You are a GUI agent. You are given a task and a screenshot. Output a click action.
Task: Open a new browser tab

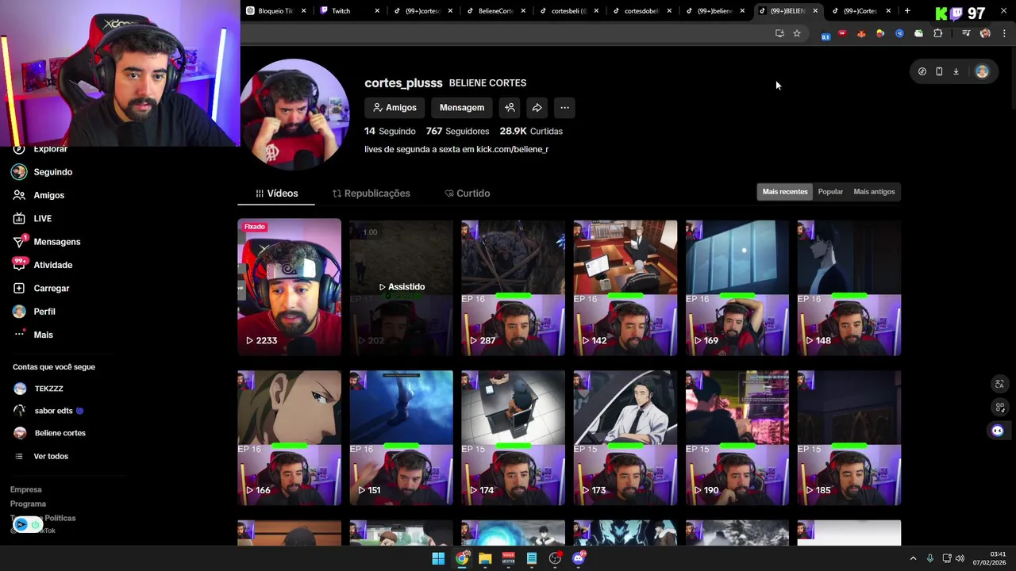click(907, 11)
